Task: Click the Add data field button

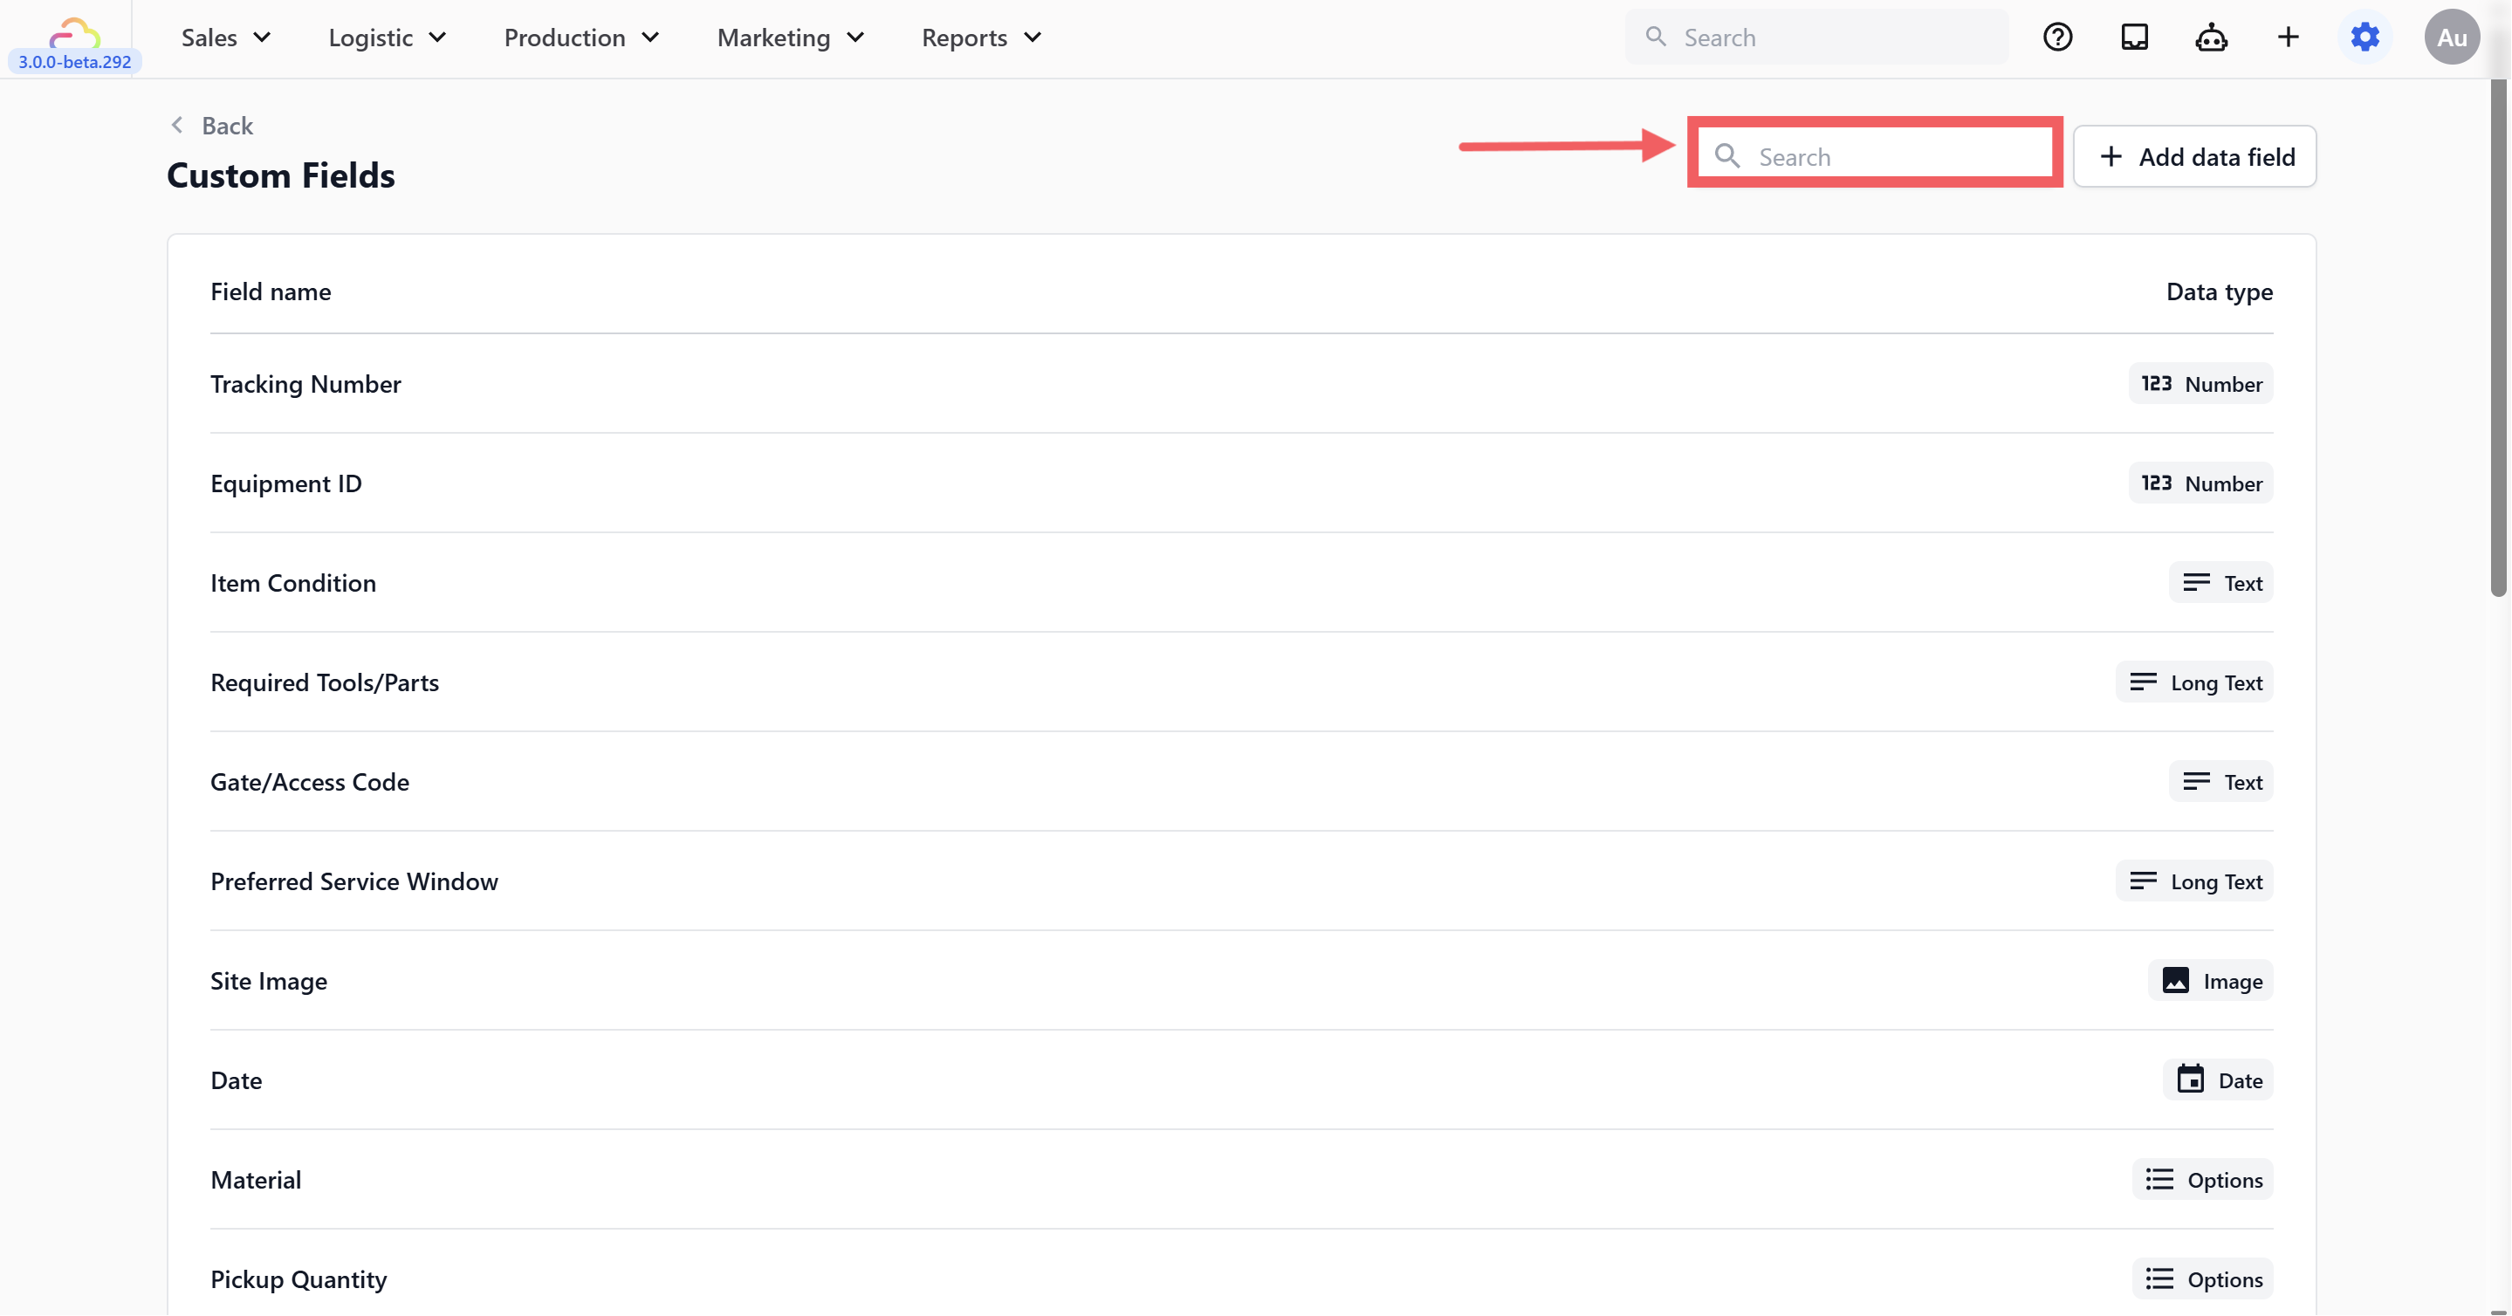Action: [x=2195, y=156]
